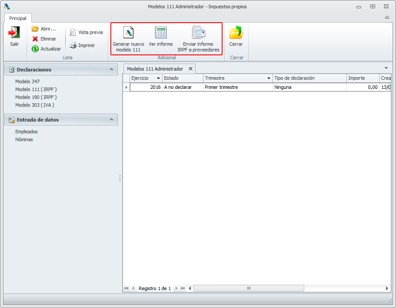Image resolution: width=396 pixels, height=308 pixels.
Task: Collapse the Declaraciones panel
Action: point(111,69)
